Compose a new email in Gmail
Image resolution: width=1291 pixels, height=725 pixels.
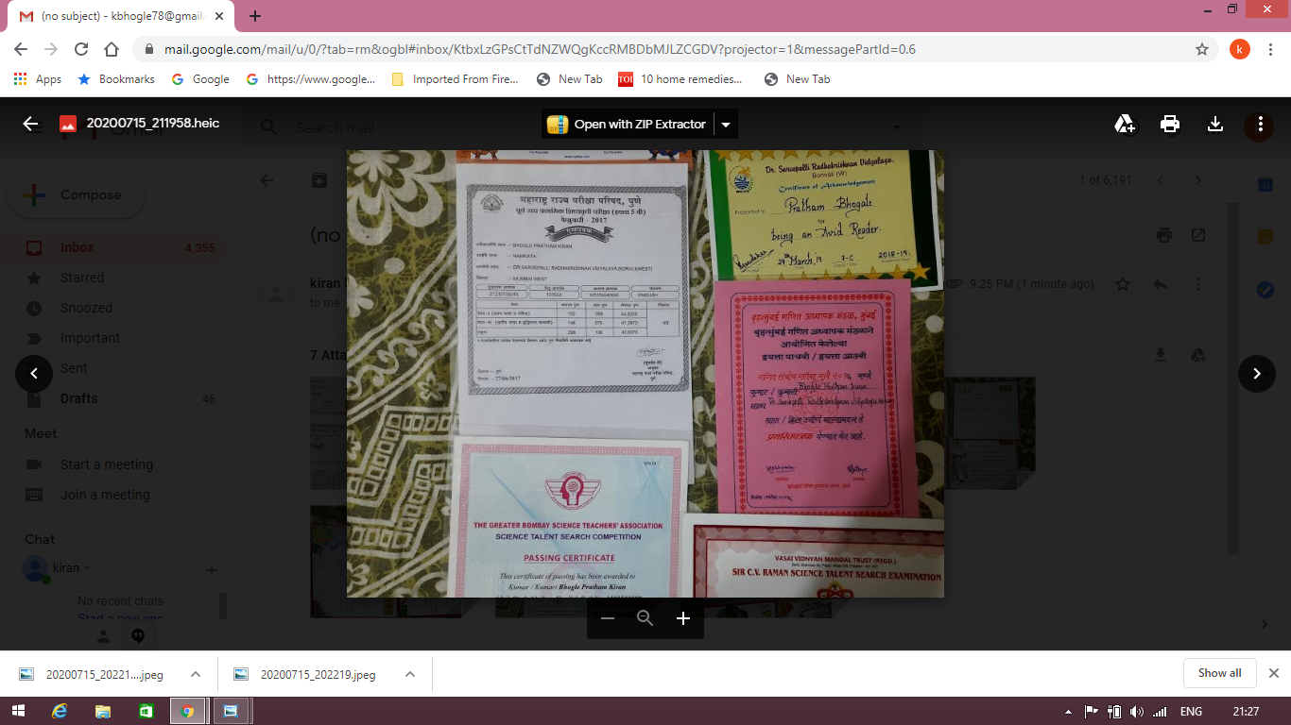tap(76, 195)
